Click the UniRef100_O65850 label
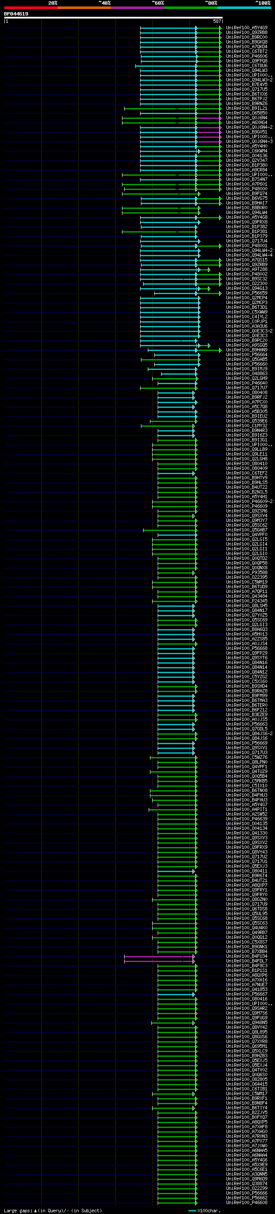Viewport: 275px width, 1214px height. point(247,113)
